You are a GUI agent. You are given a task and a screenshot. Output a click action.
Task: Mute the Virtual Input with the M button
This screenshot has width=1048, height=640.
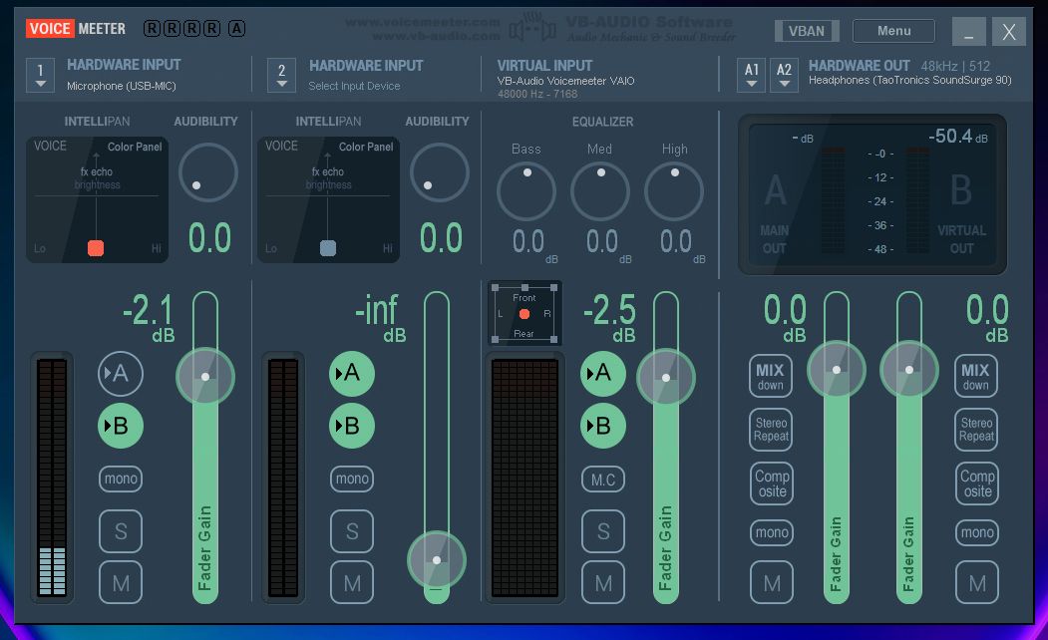[603, 583]
